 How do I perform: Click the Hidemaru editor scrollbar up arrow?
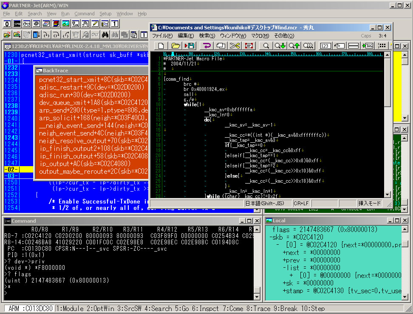click(387, 55)
